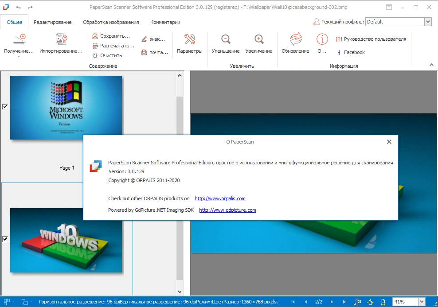Click the Увеличение zoom in icon
The width and height of the screenshot is (438, 307).
point(259,39)
